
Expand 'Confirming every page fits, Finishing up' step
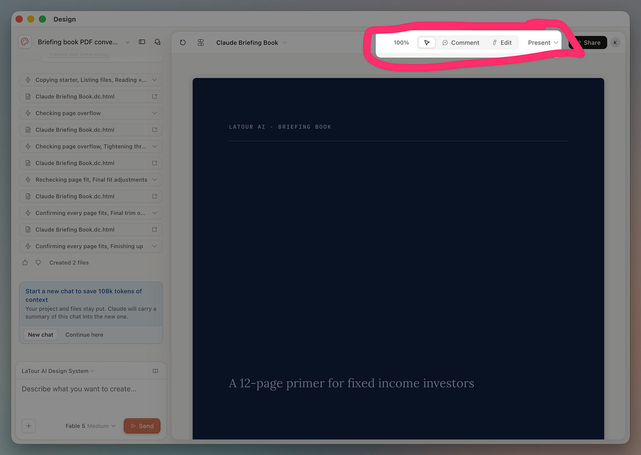pyautogui.click(x=91, y=246)
